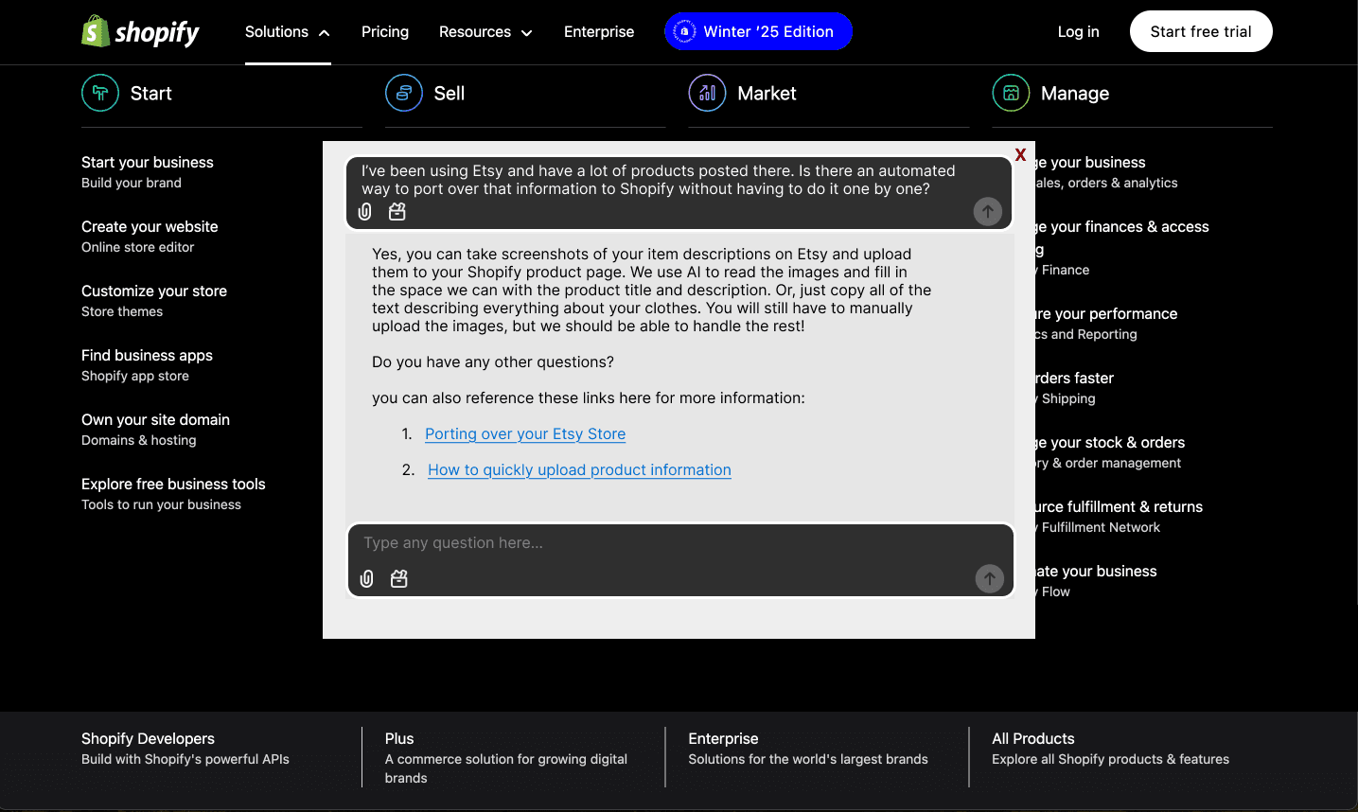Click the Start free trial button

pos(1201,31)
